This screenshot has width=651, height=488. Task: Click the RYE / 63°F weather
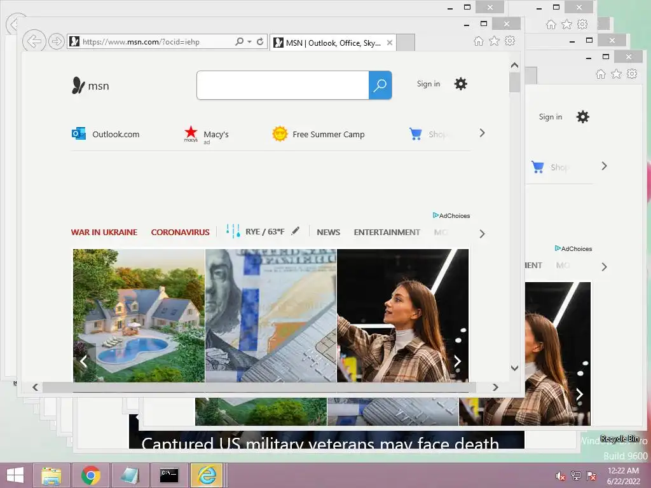point(264,231)
